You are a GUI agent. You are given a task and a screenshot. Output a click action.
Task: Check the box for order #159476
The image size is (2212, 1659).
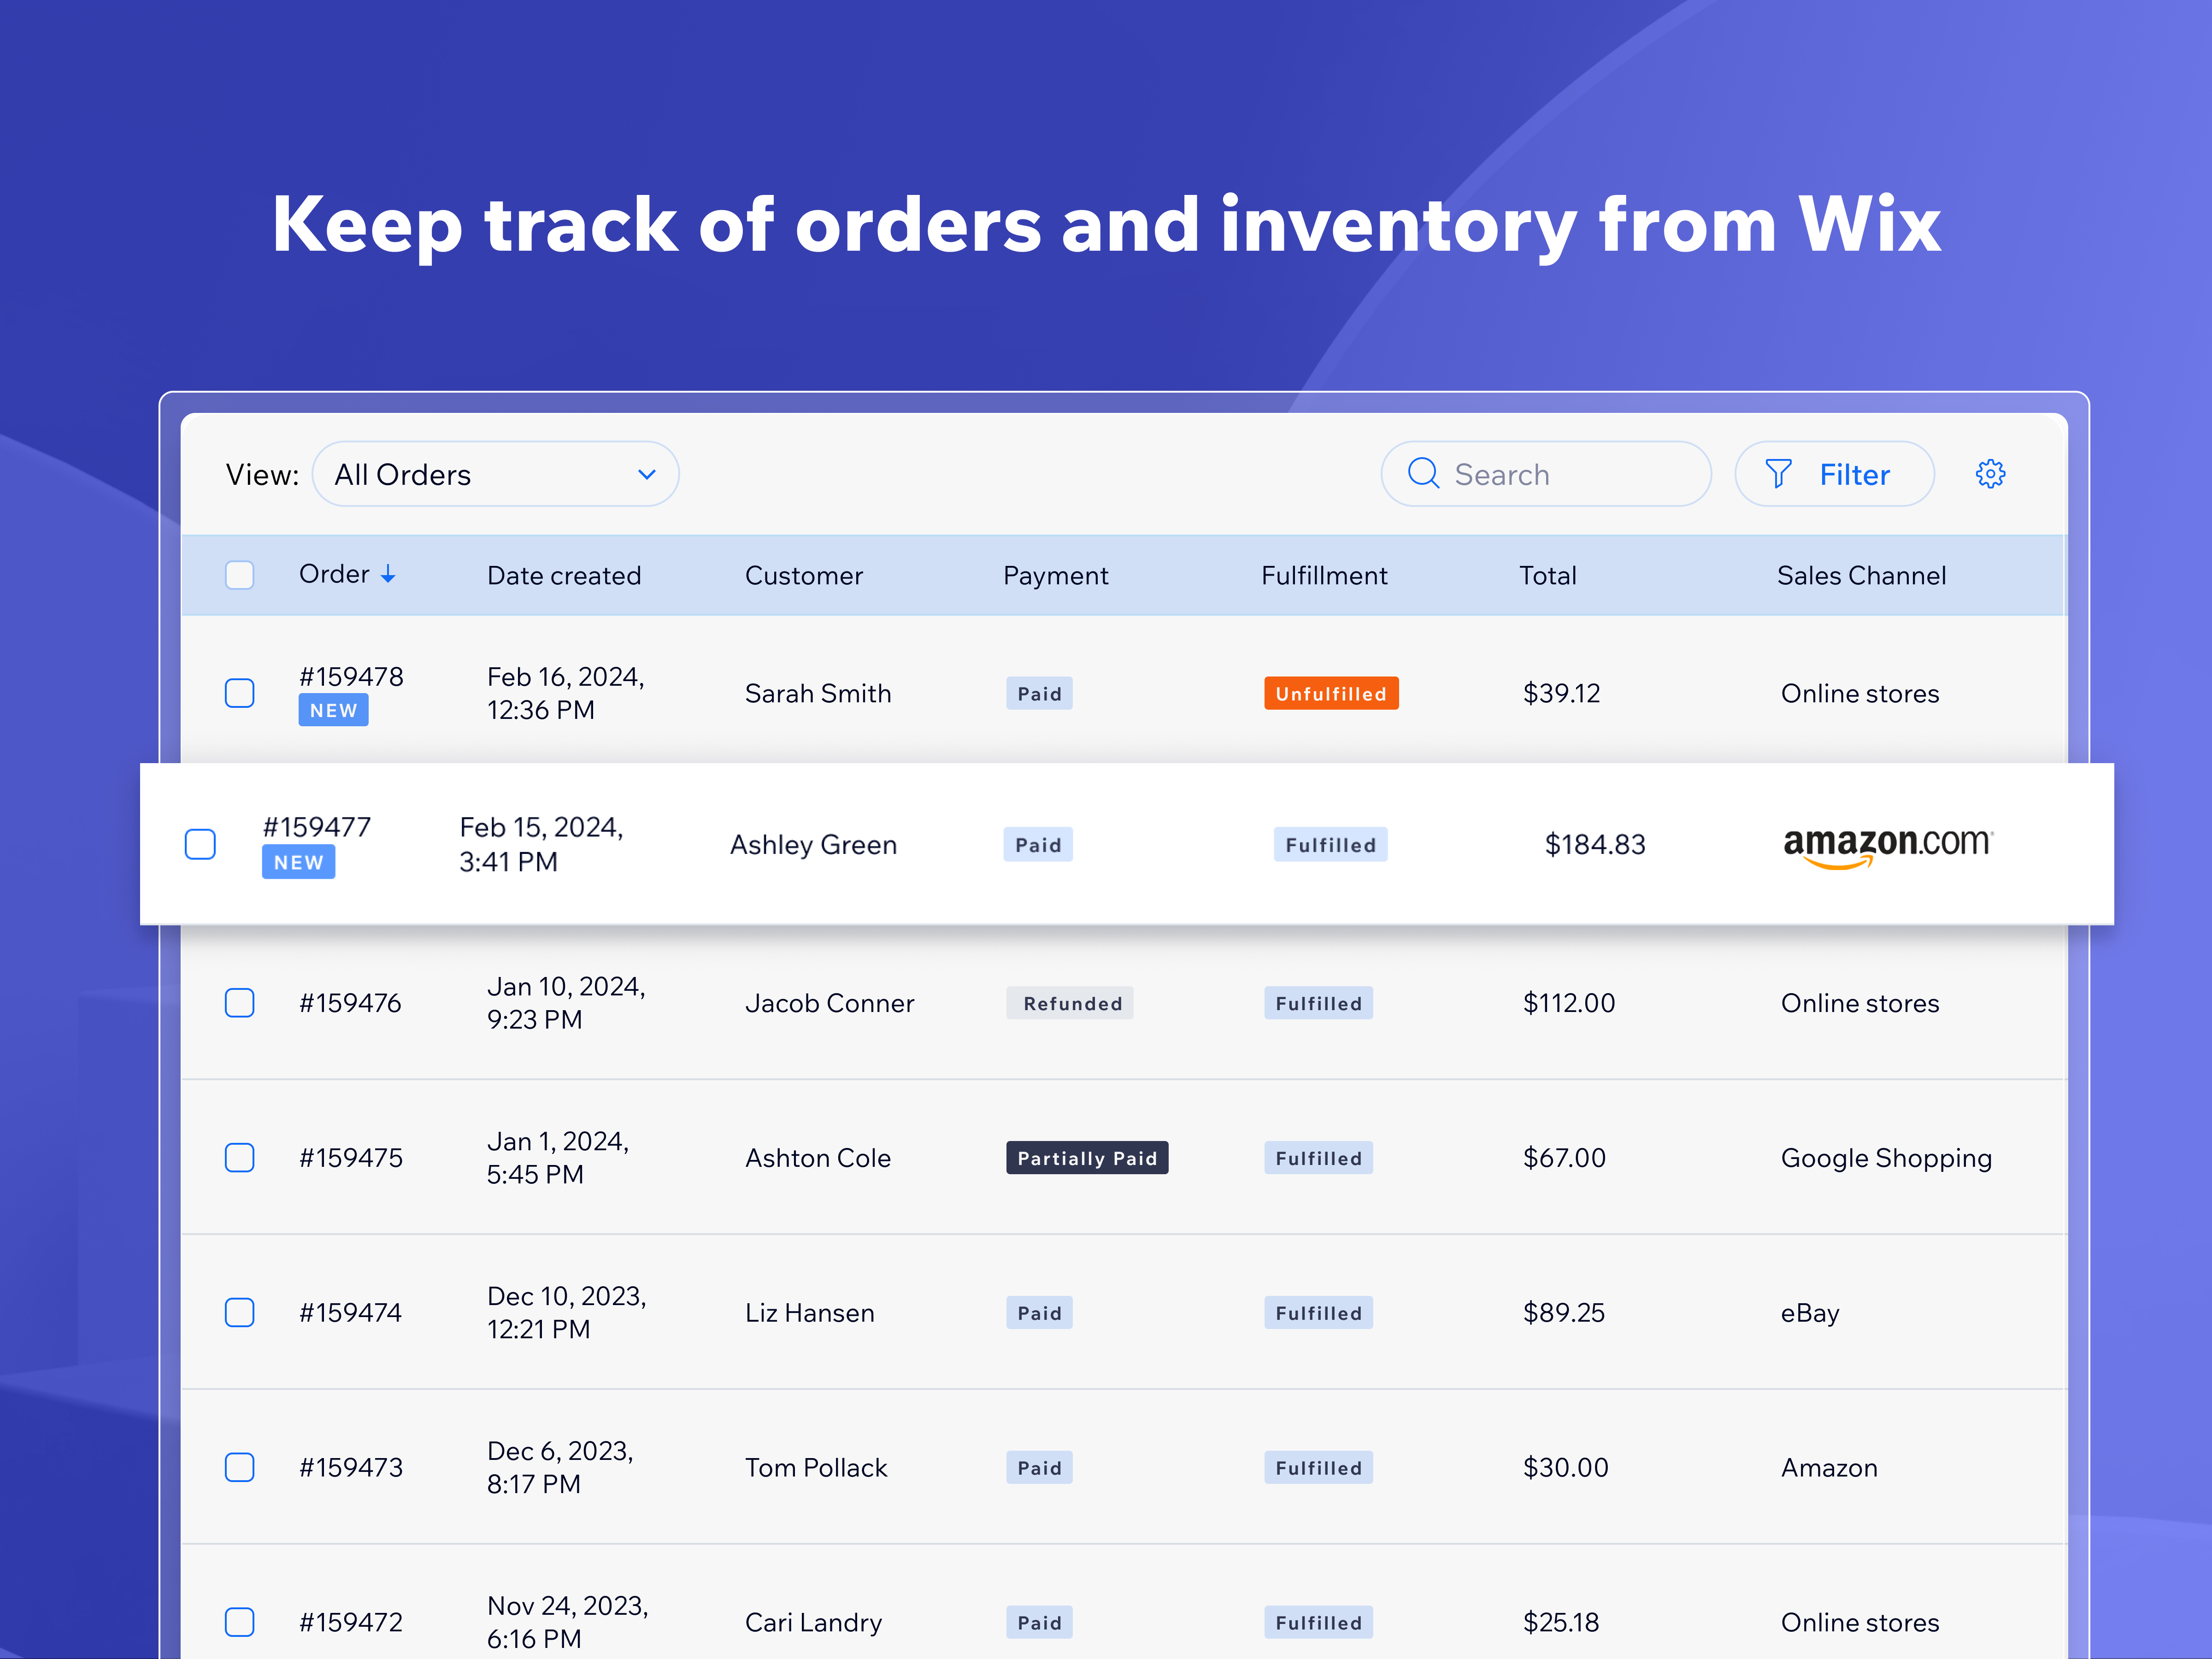coord(240,1003)
